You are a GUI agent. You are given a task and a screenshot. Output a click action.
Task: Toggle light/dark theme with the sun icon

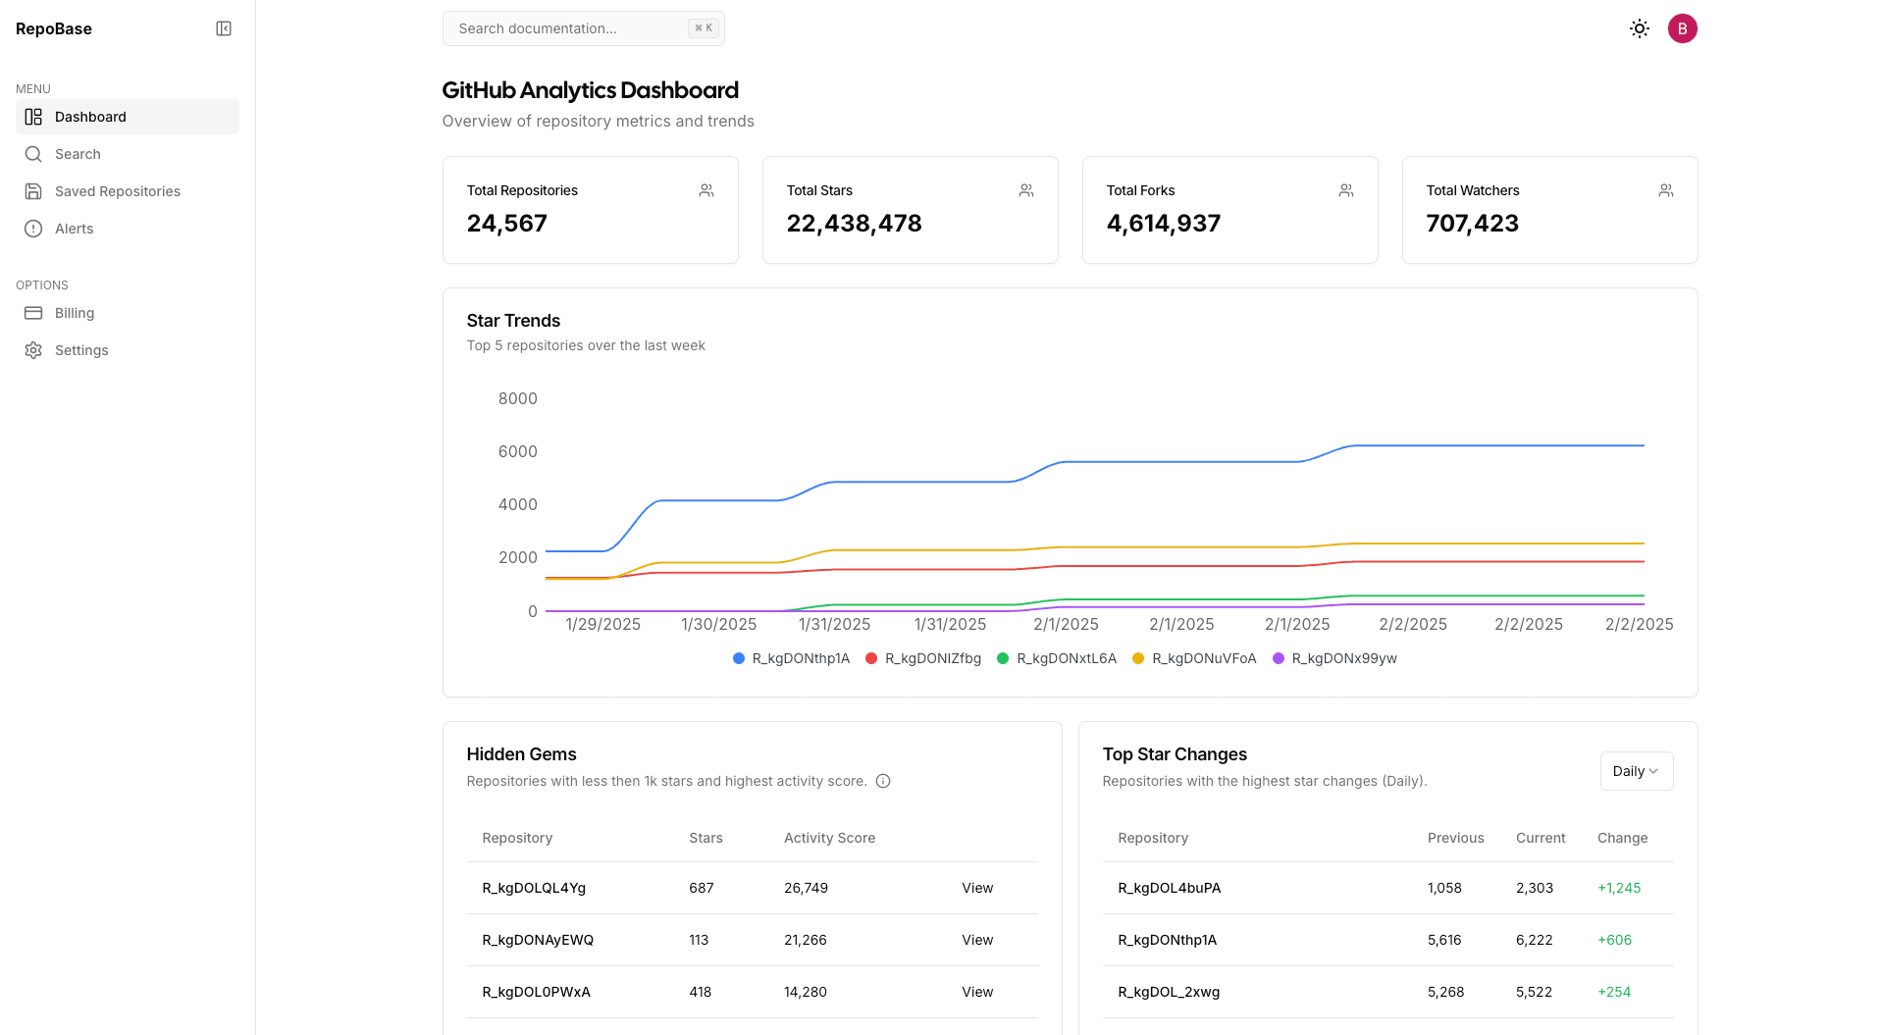pos(1639,28)
